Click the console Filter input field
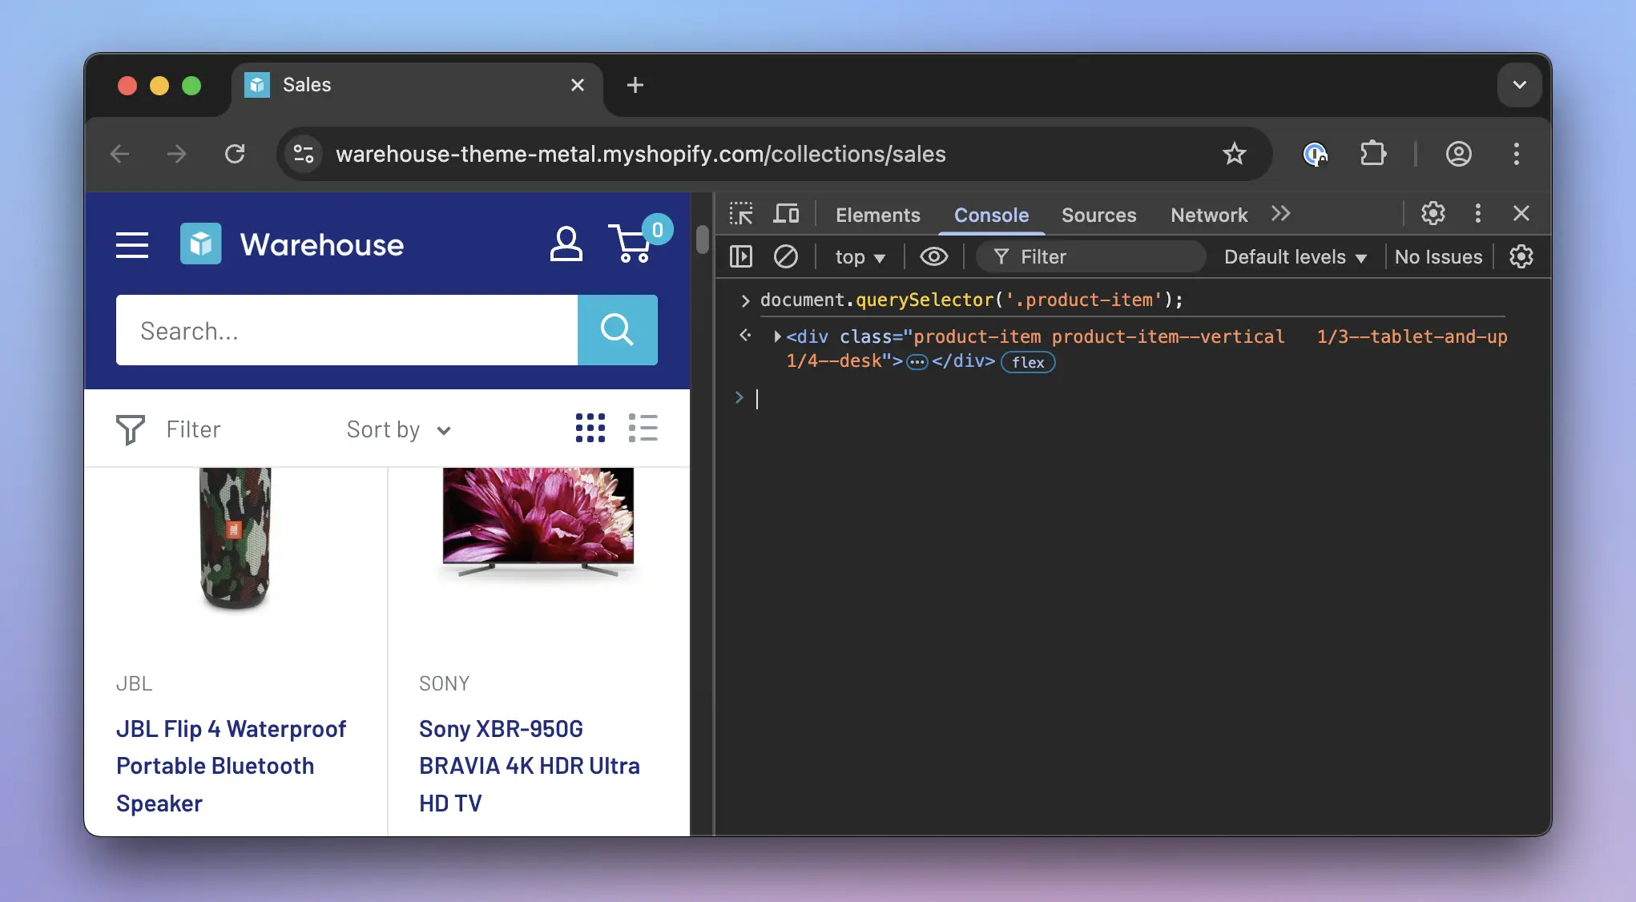Image resolution: width=1636 pixels, height=902 pixels. 1090,256
